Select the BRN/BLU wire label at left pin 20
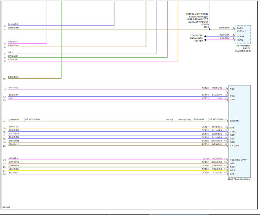260x215 pixels. pos(14,144)
